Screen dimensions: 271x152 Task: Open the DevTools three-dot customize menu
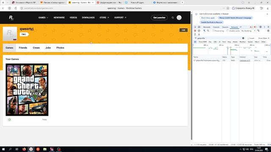[x=264, y=27]
